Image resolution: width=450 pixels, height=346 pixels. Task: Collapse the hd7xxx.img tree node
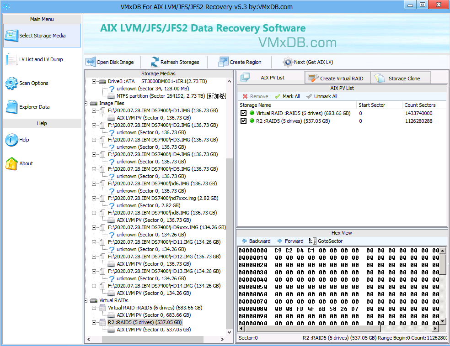pyautogui.click(x=94, y=198)
